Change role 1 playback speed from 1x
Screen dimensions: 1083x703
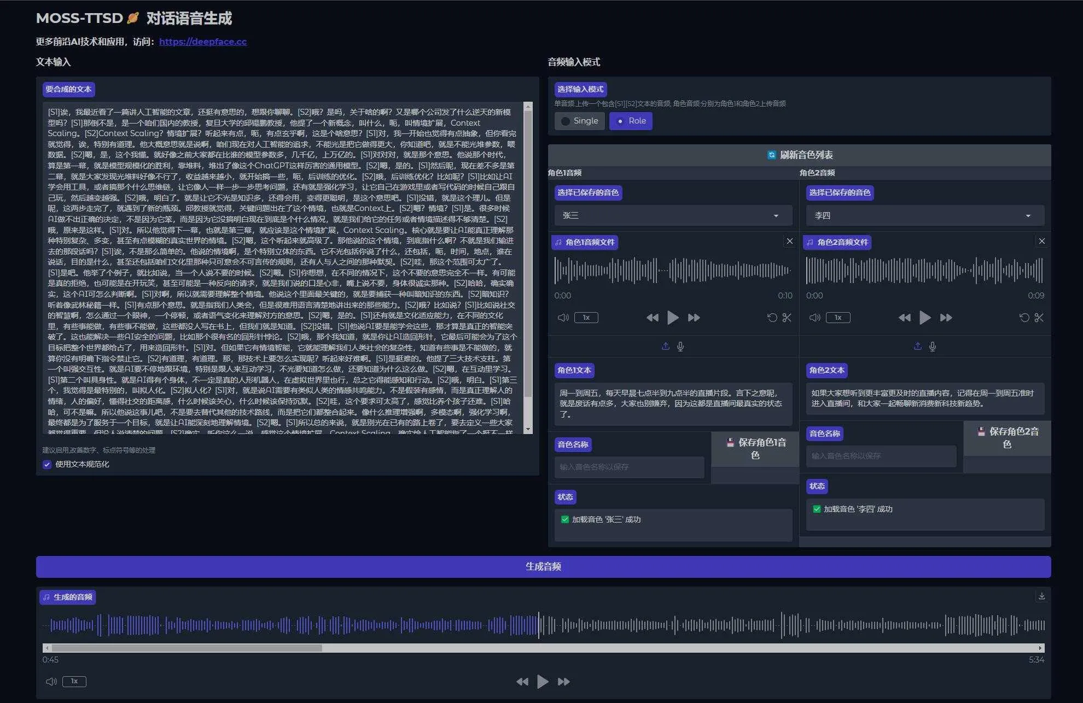[x=586, y=317]
